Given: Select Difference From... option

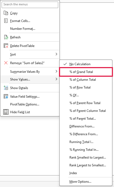Looking at the screenshot, I should (86, 126).
